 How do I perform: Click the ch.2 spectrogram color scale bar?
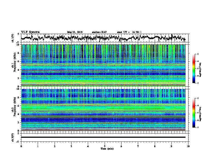pos(194,113)
